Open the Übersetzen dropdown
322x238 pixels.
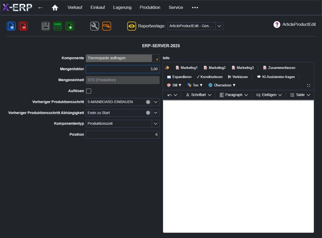(222, 85)
